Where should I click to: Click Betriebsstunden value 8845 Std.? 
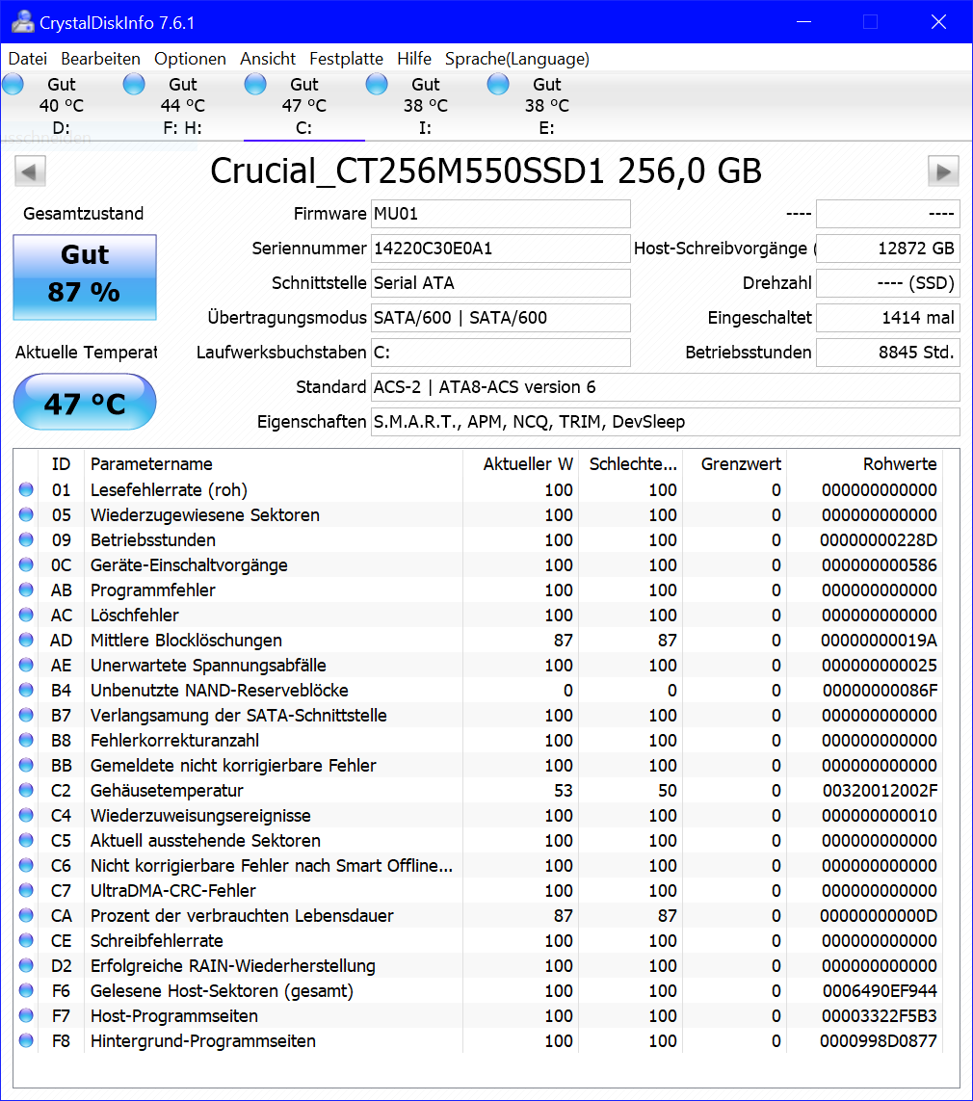tap(888, 353)
